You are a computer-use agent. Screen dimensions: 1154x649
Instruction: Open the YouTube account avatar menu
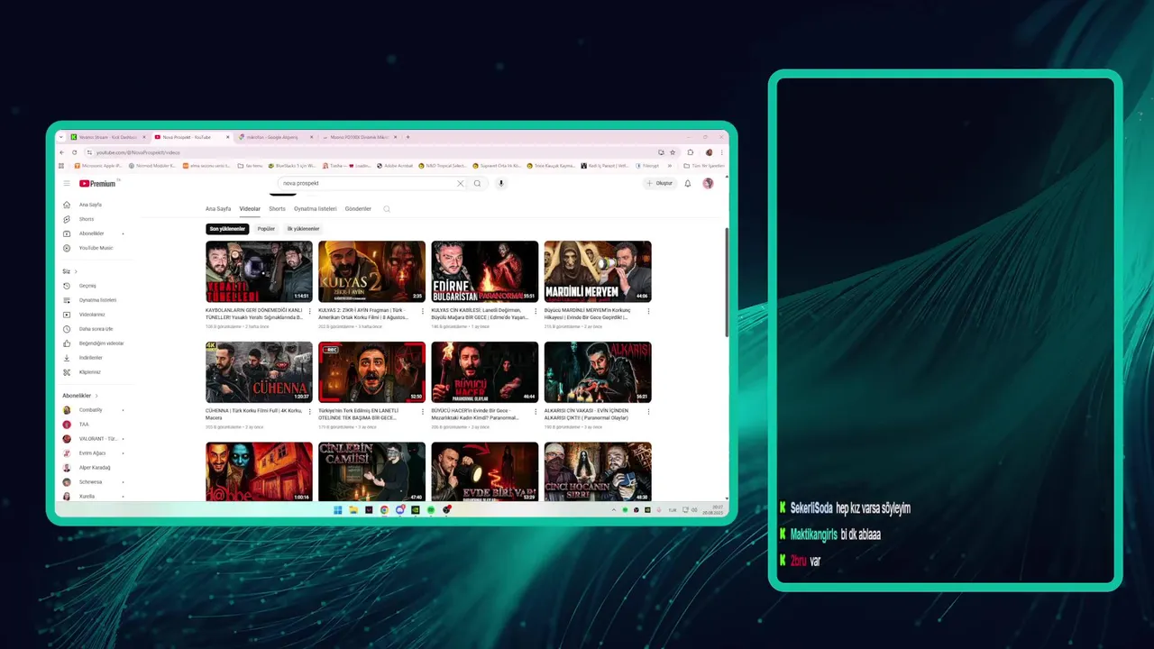coord(708,183)
